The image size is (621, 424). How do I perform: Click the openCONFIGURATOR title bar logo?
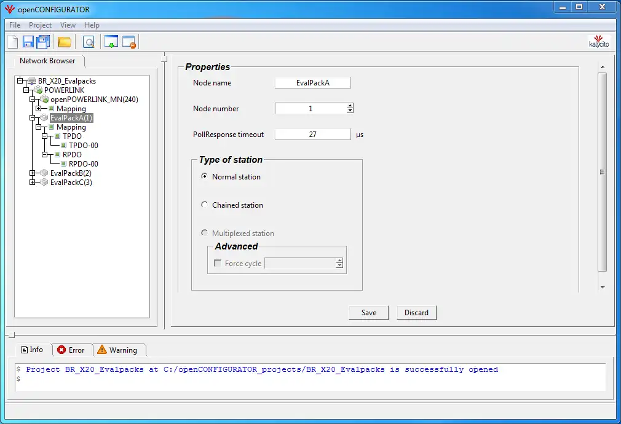coord(9,9)
